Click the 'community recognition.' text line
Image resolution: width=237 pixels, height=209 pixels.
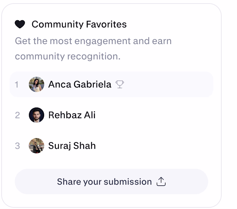pos(68,56)
